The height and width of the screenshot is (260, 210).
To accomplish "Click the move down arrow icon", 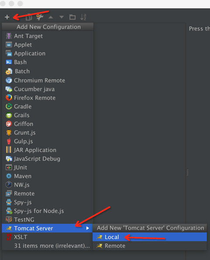I will 62,17.
